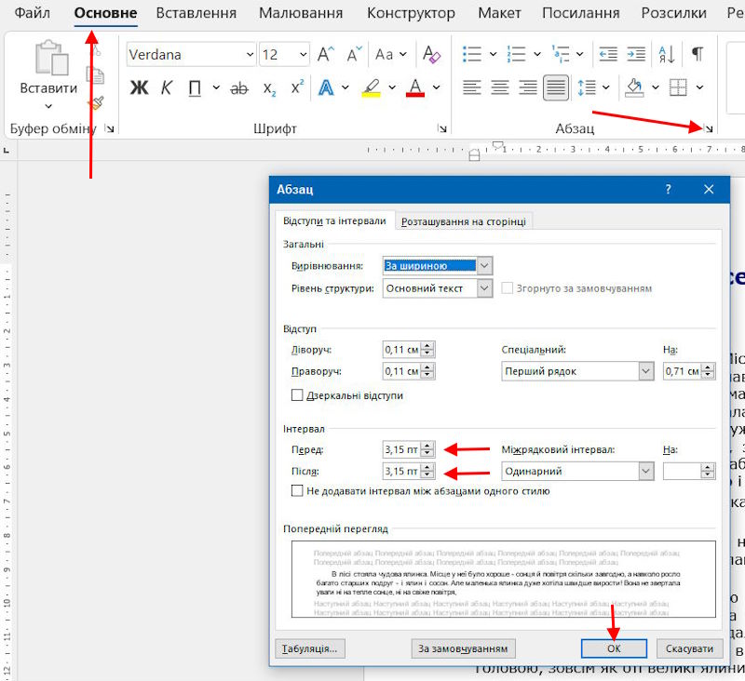This screenshot has width=745, height=681.
Task: Insert a numbered list
Action: pos(516,54)
